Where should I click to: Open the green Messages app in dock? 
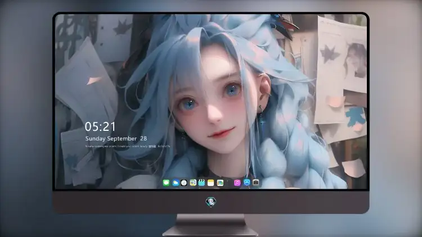166,183
